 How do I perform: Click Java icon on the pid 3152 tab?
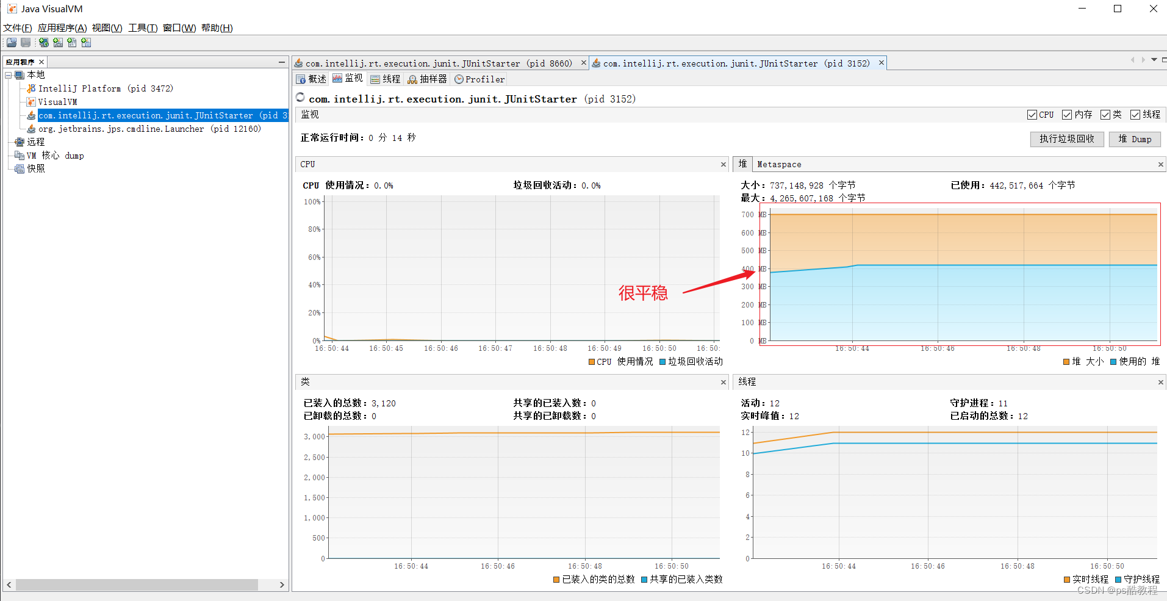(x=597, y=63)
